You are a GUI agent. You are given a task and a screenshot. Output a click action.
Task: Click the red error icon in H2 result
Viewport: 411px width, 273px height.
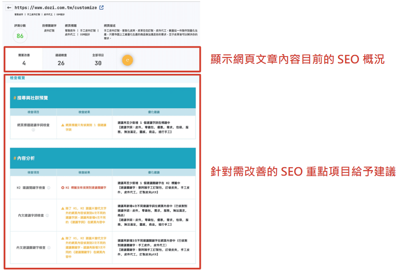coord(62,188)
